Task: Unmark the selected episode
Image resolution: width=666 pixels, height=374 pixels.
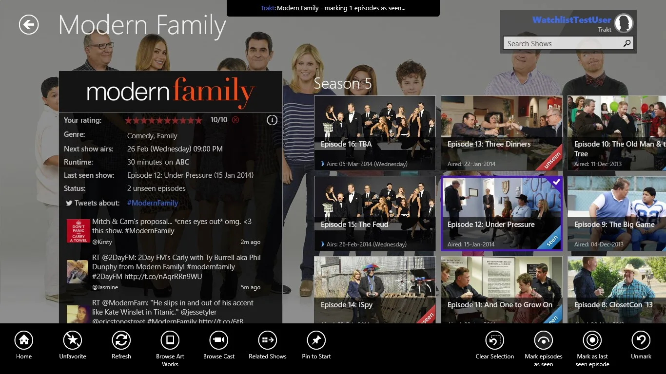Action: (641, 340)
